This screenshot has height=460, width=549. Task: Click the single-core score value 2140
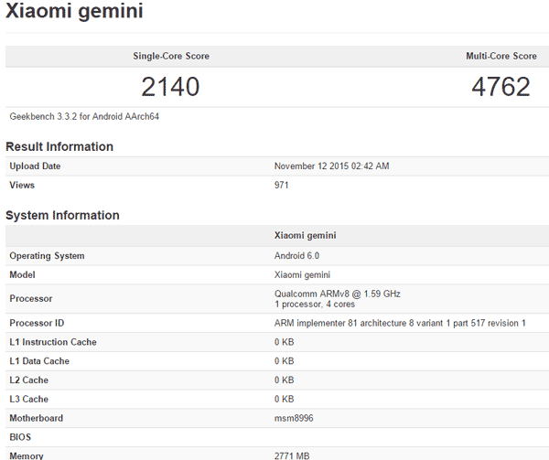[x=170, y=87]
